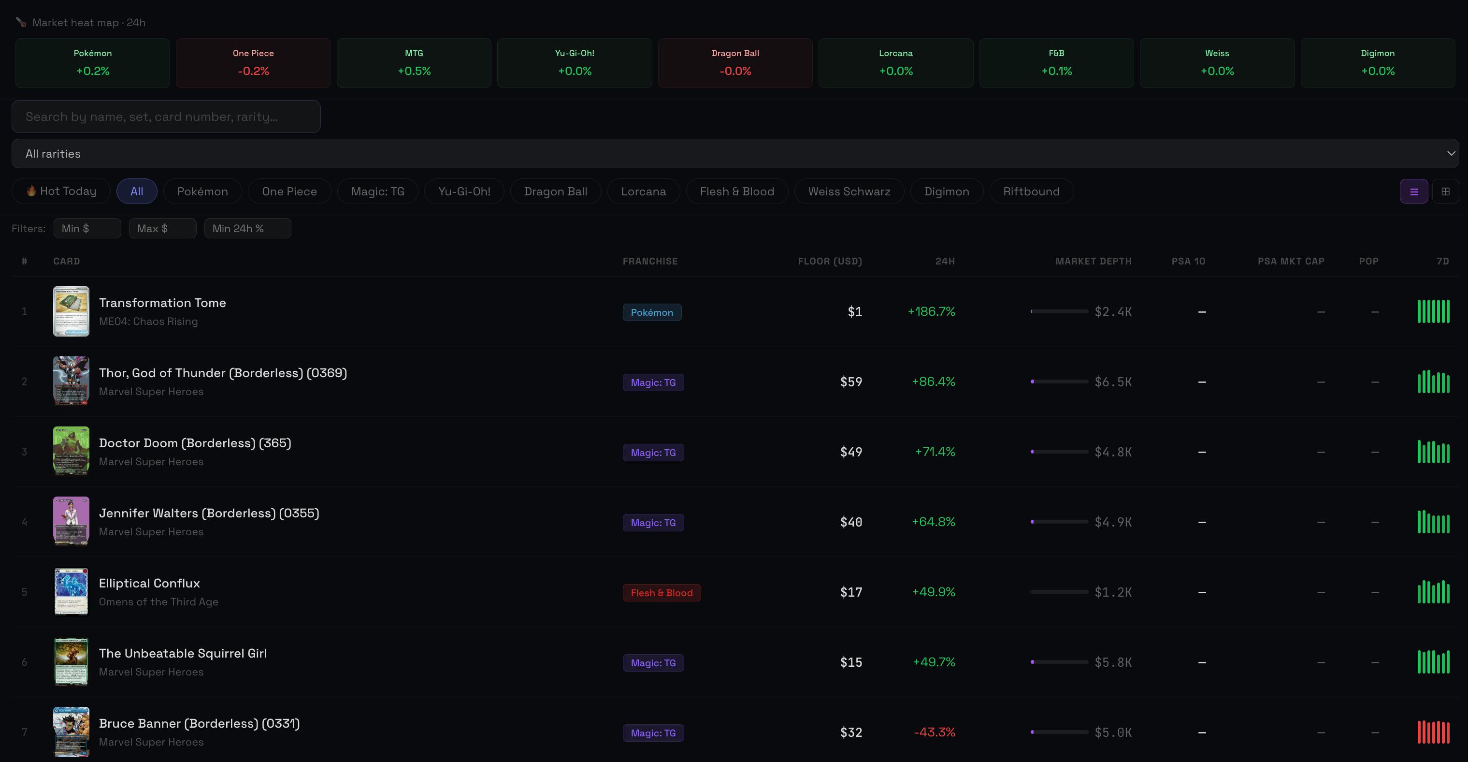Screen dimensions: 1468x762
Task: Select the All franchise tab
Action: pos(137,191)
